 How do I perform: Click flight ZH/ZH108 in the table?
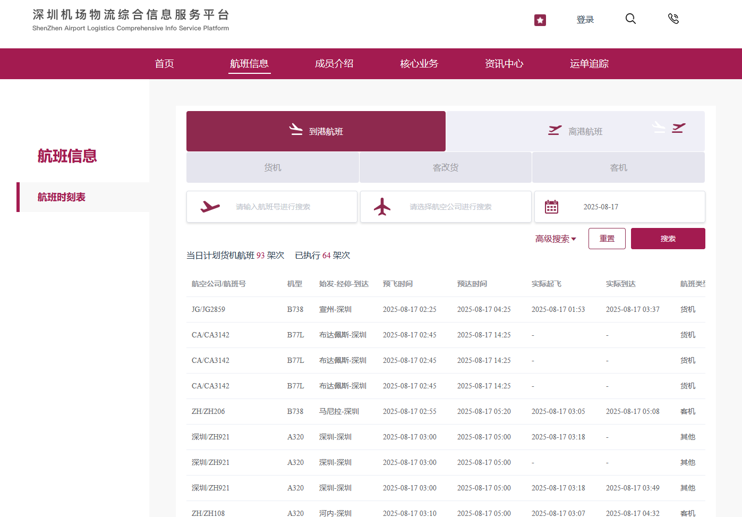tap(208, 513)
